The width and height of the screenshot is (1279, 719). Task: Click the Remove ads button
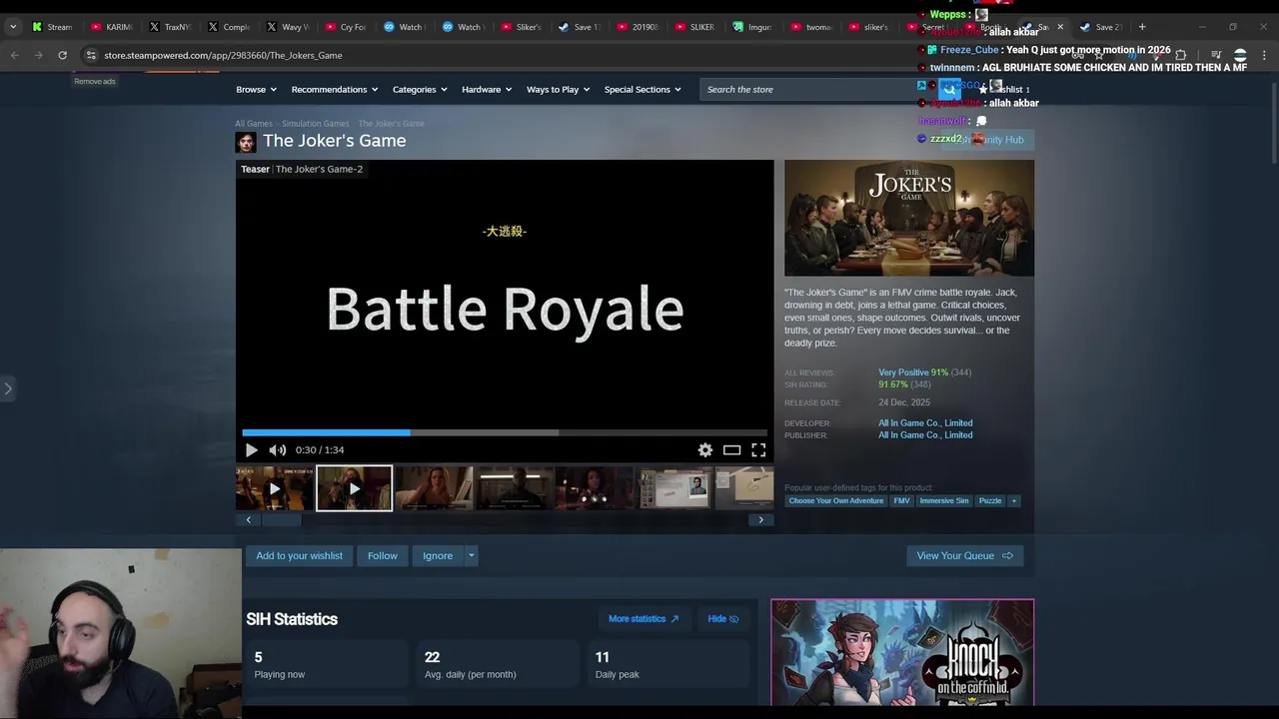coord(95,81)
